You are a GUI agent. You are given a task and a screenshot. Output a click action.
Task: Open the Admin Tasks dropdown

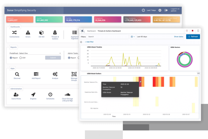pos(73,53)
